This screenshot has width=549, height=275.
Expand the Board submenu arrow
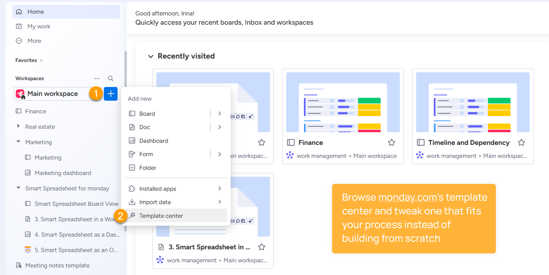tap(220, 114)
